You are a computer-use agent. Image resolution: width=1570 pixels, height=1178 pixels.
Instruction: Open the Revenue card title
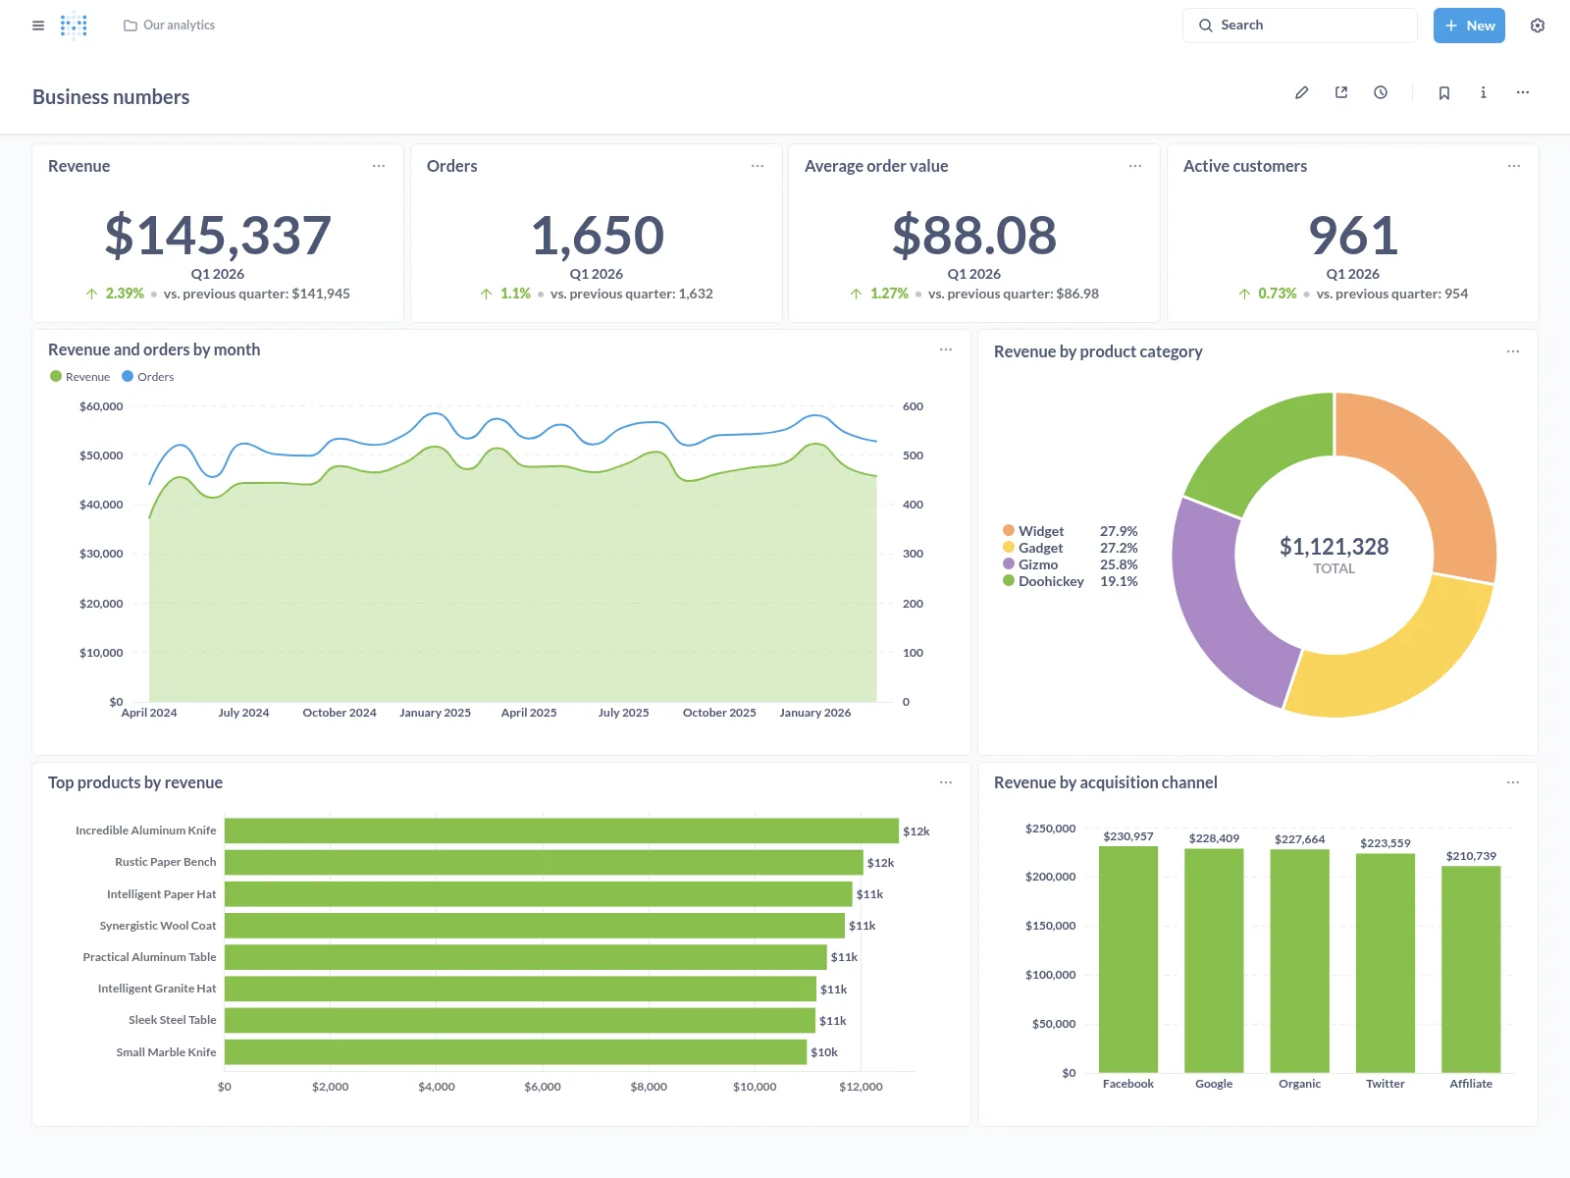tap(78, 166)
